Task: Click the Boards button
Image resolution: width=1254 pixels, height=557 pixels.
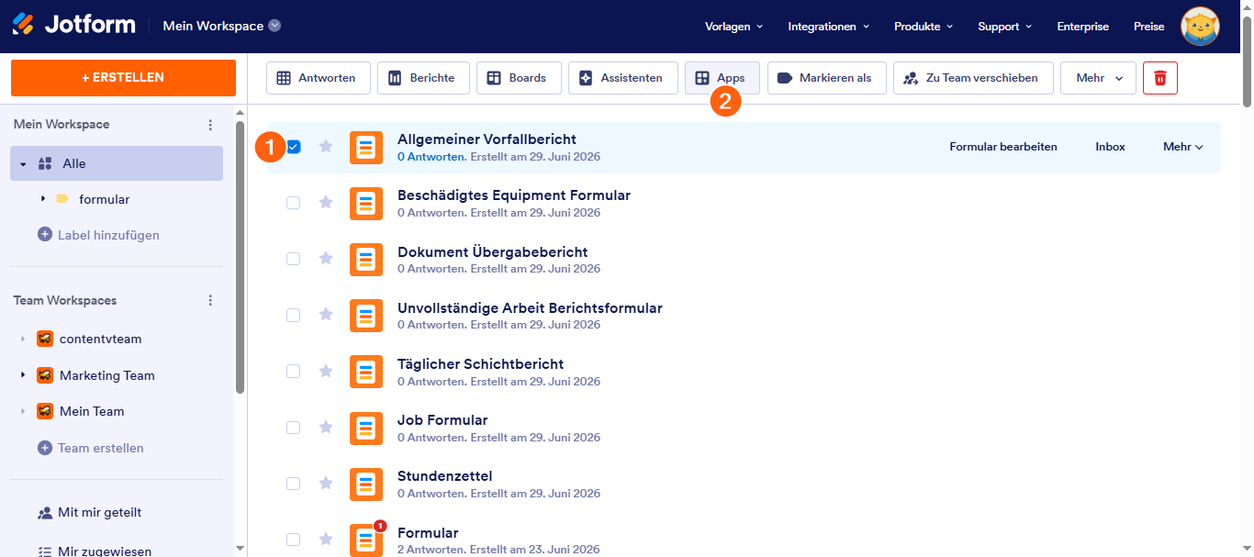Action: (519, 78)
